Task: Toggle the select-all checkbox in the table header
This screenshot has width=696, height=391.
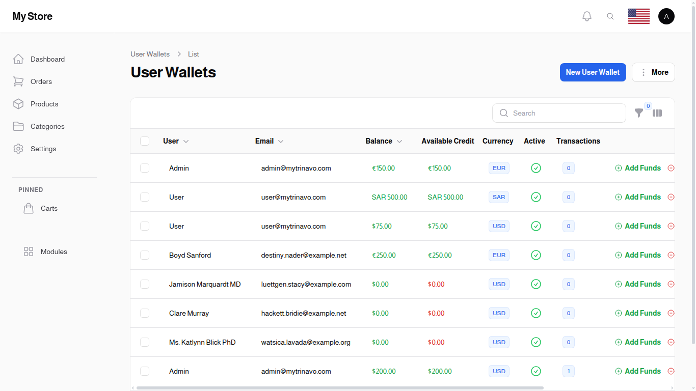Action: (145, 141)
